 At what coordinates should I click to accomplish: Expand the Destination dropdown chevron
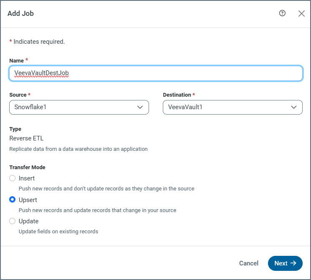tap(294, 107)
